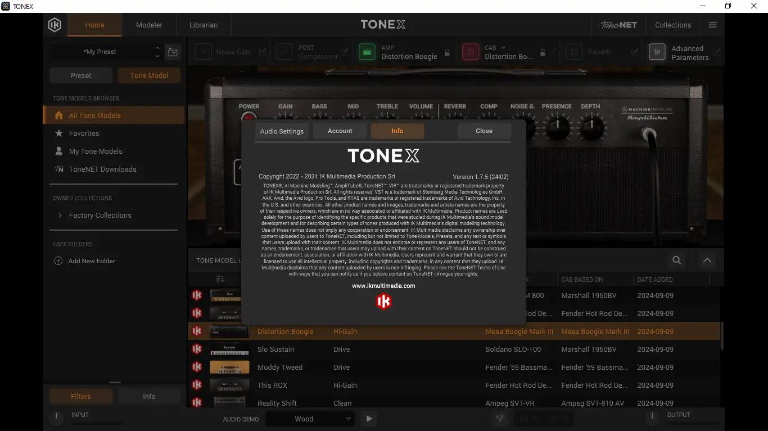Click the Add New Folder plus icon
The width and height of the screenshot is (768, 431).
[58, 261]
